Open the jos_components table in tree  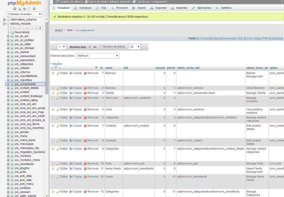(25, 84)
